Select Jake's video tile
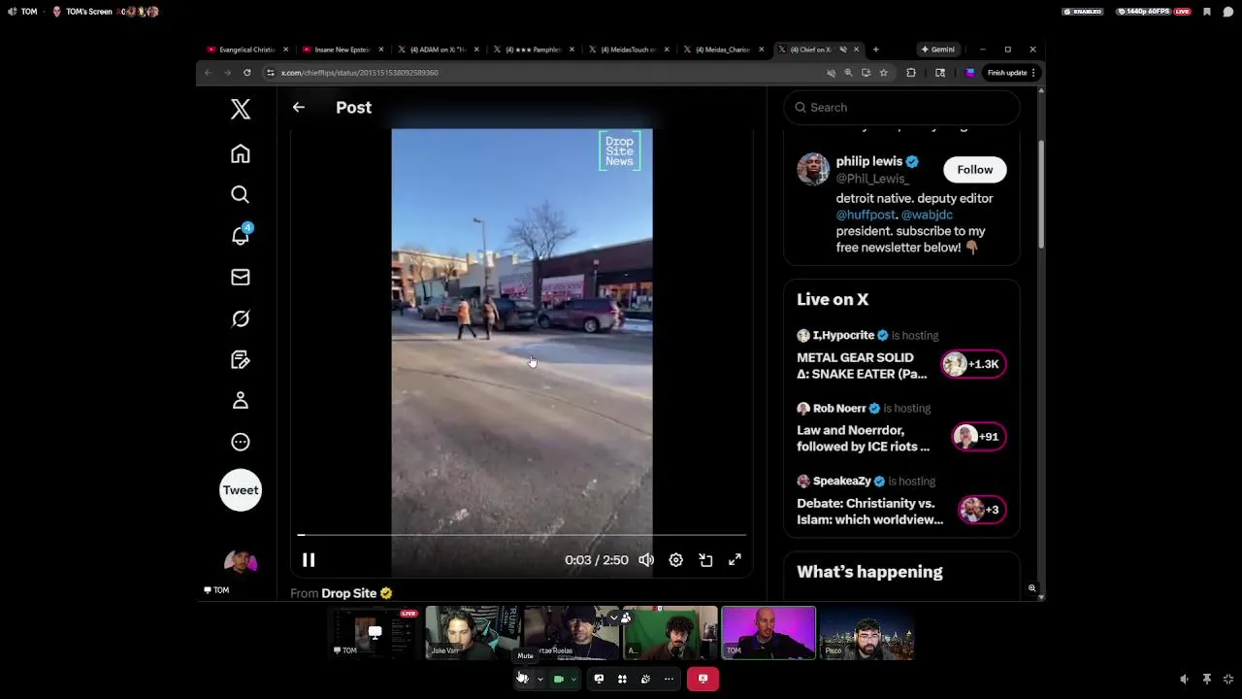This screenshot has width=1242, height=699. click(473, 633)
